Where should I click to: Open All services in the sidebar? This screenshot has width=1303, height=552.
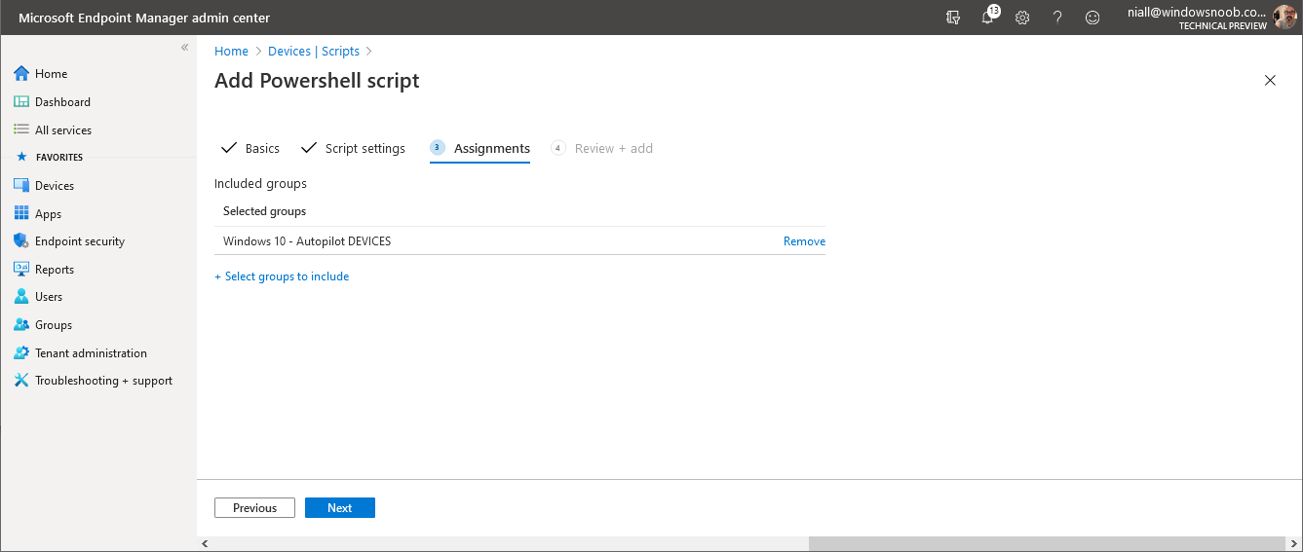pyautogui.click(x=63, y=130)
